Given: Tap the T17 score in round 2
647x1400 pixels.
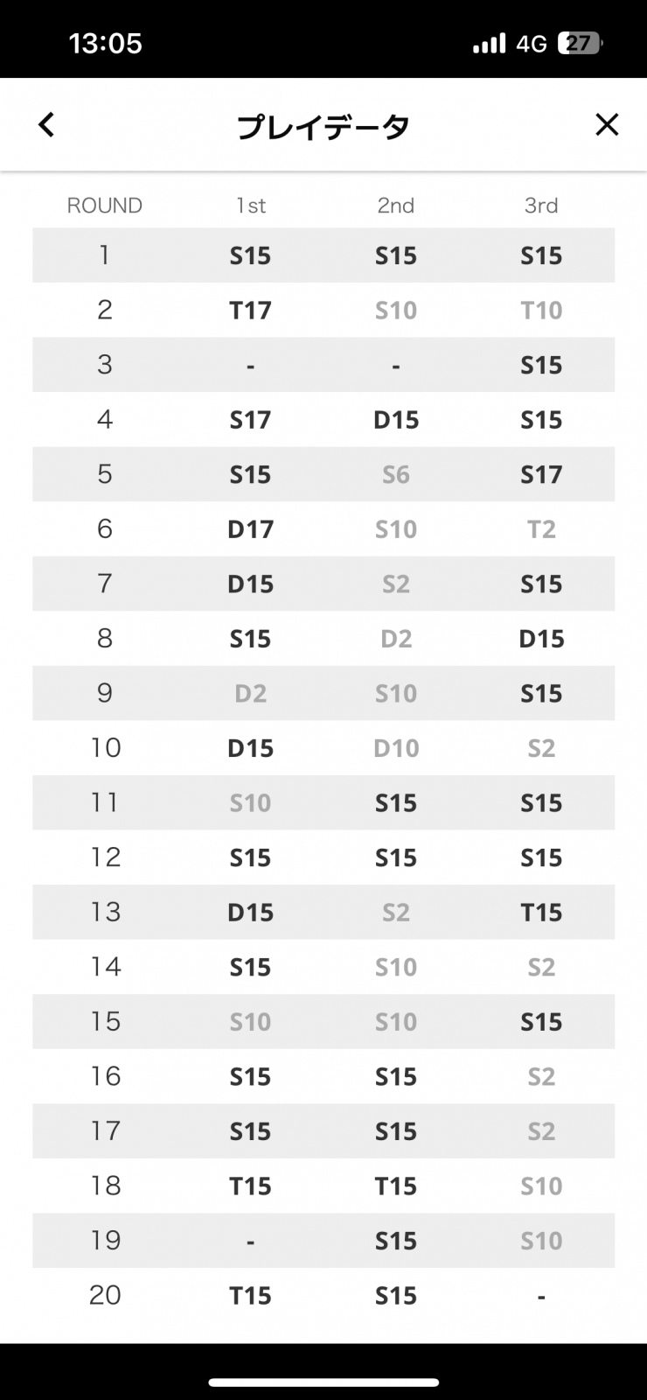Looking at the screenshot, I should [251, 311].
